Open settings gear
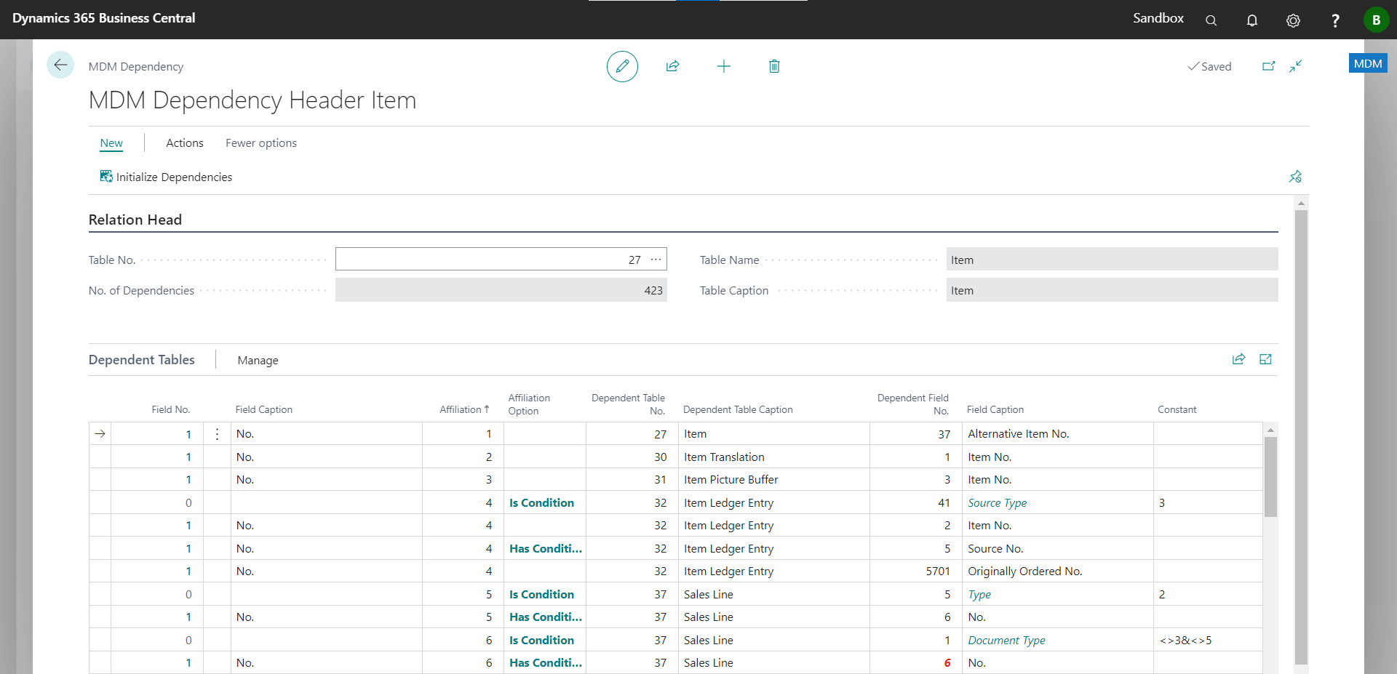1397x674 pixels. [x=1293, y=20]
